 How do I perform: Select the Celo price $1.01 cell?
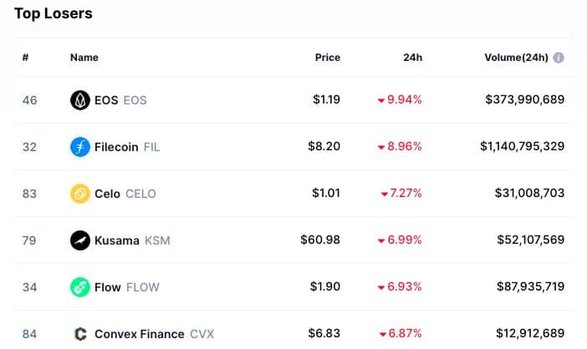pos(326,193)
